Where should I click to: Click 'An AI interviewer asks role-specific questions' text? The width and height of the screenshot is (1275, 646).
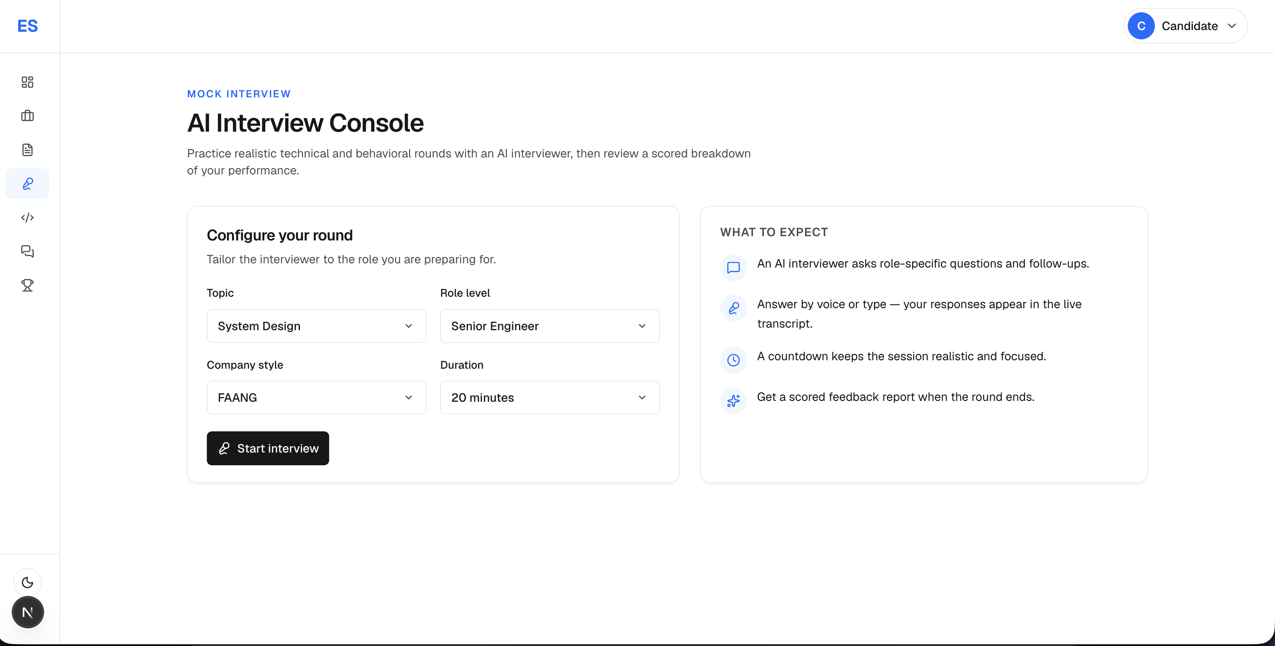(x=923, y=264)
